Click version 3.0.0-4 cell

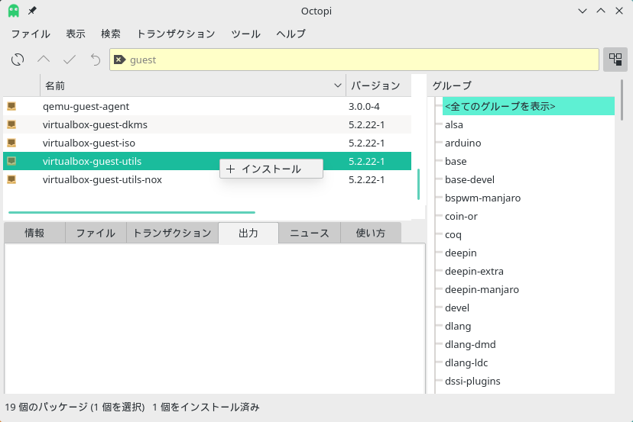(x=364, y=106)
